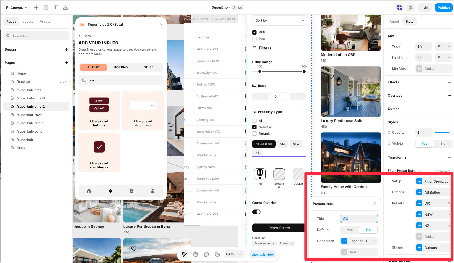Click the Price Range minimum handle
This screenshot has height=263, width=454.
[x=260, y=72]
